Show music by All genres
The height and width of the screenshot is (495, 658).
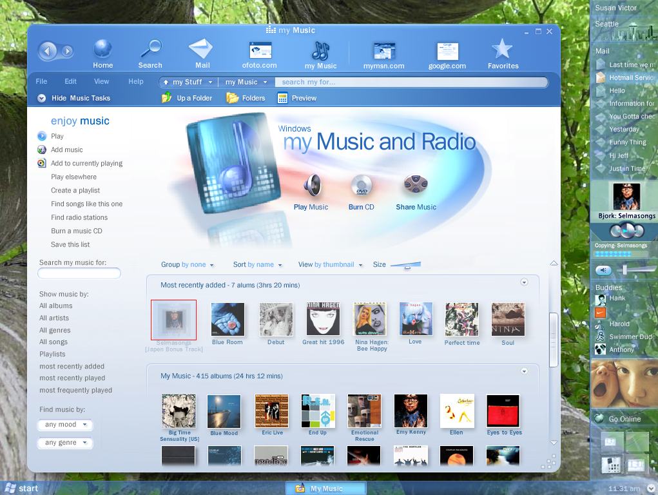55,330
